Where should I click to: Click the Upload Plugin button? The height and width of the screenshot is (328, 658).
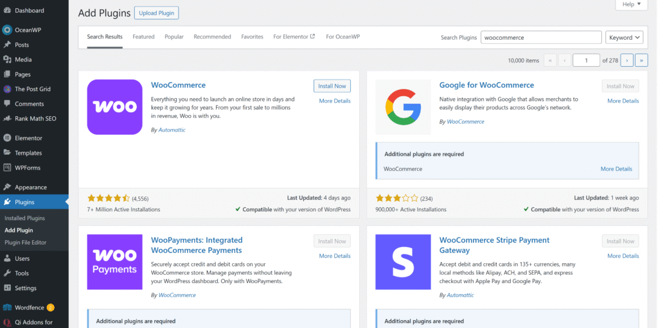157,13
